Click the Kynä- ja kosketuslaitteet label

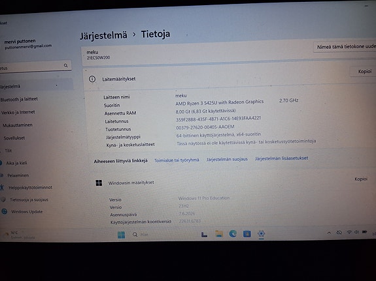(130, 145)
